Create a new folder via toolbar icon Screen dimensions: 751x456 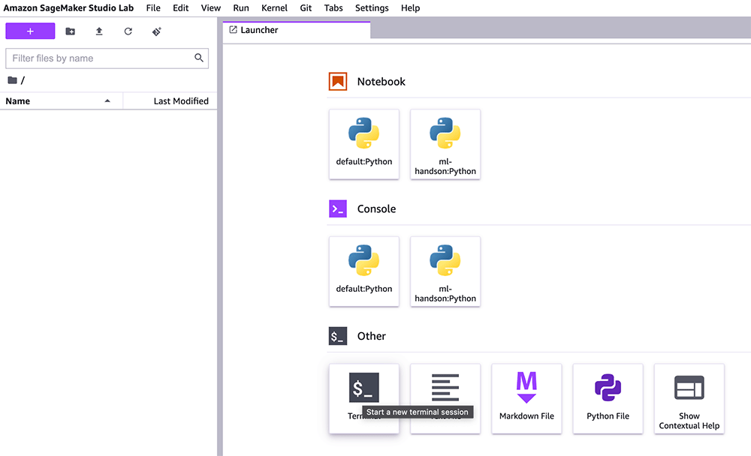click(70, 31)
